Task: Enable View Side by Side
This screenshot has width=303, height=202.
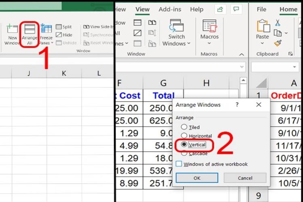Action: pyautogui.click(x=98, y=27)
